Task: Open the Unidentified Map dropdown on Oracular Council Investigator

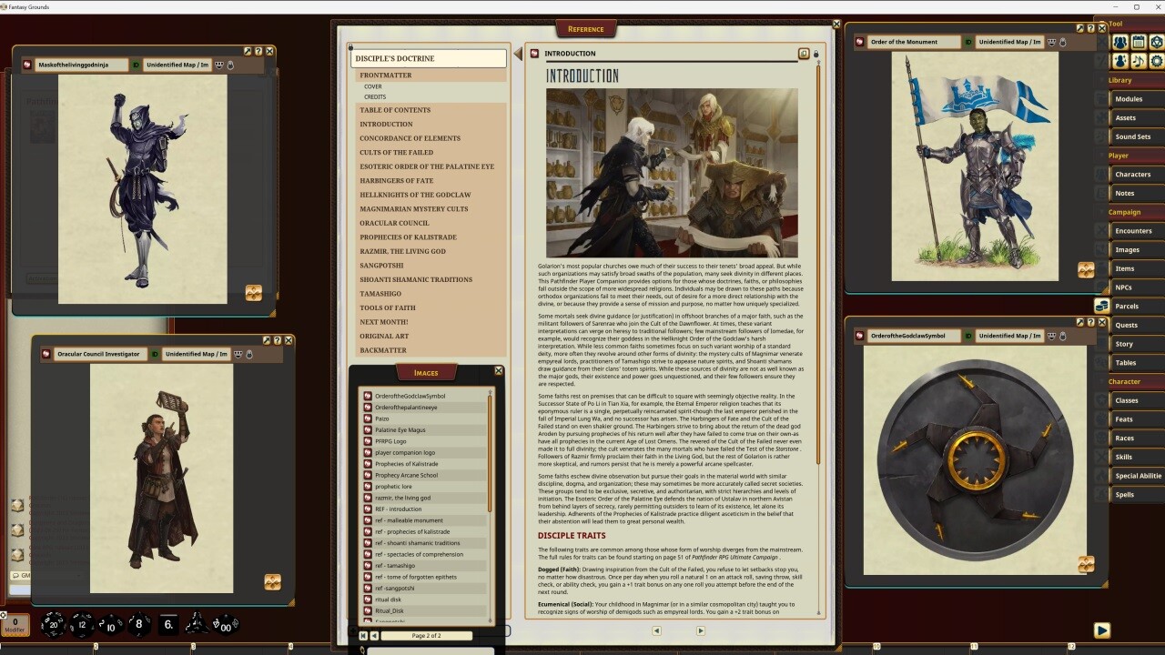Action: [196, 354]
